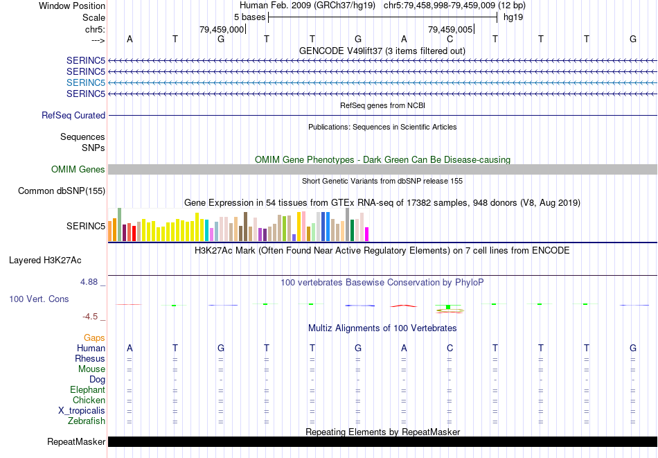
Task: Click the chr5:79,458,998-79,459,009 (12 bp) position text
Action: click(454, 6)
